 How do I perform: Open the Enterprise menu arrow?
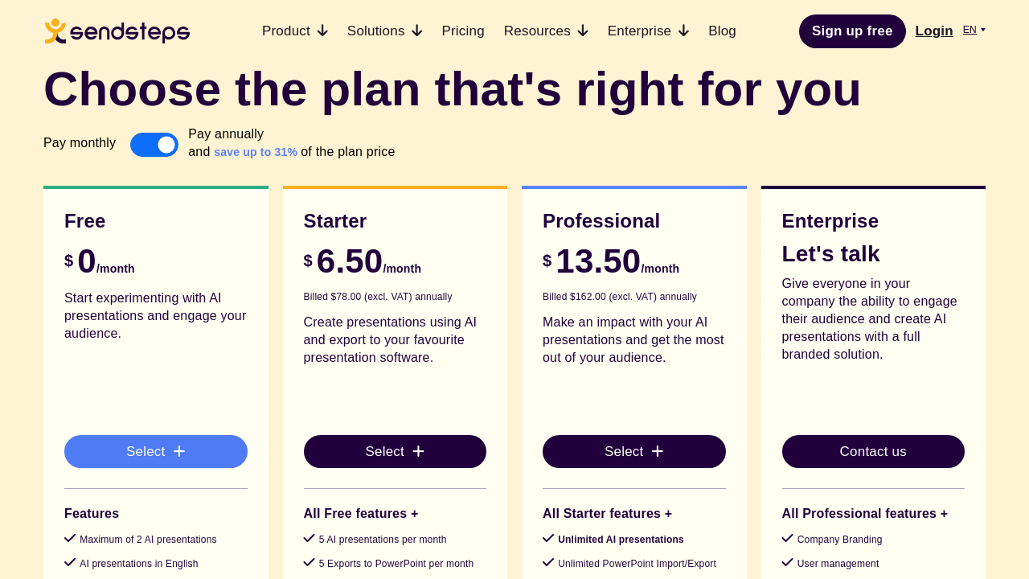(x=683, y=31)
